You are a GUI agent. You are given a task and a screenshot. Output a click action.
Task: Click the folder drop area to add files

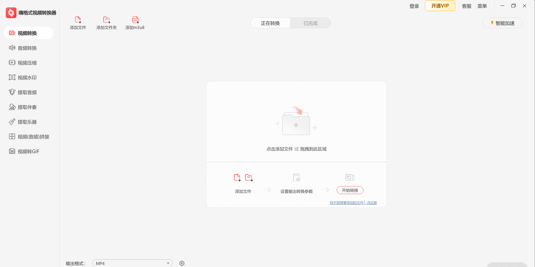(296, 125)
